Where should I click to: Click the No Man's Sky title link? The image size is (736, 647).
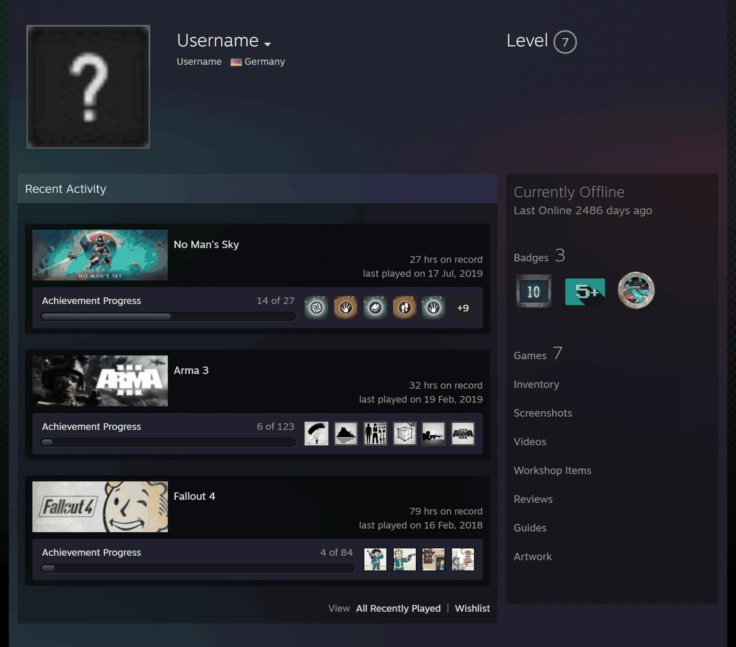coord(206,245)
